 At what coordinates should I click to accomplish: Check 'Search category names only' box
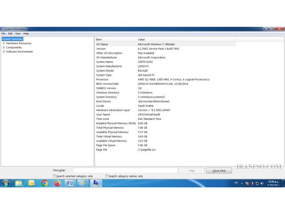coord(106,176)
